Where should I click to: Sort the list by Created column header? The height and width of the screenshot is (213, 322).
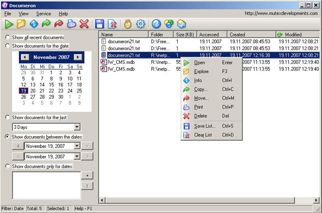pyautogui.click(x=252, y=35)
